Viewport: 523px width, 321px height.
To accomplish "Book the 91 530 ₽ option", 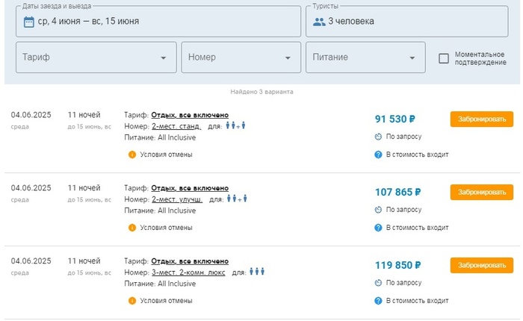I will pyautogui.click(x=481, y=119).
